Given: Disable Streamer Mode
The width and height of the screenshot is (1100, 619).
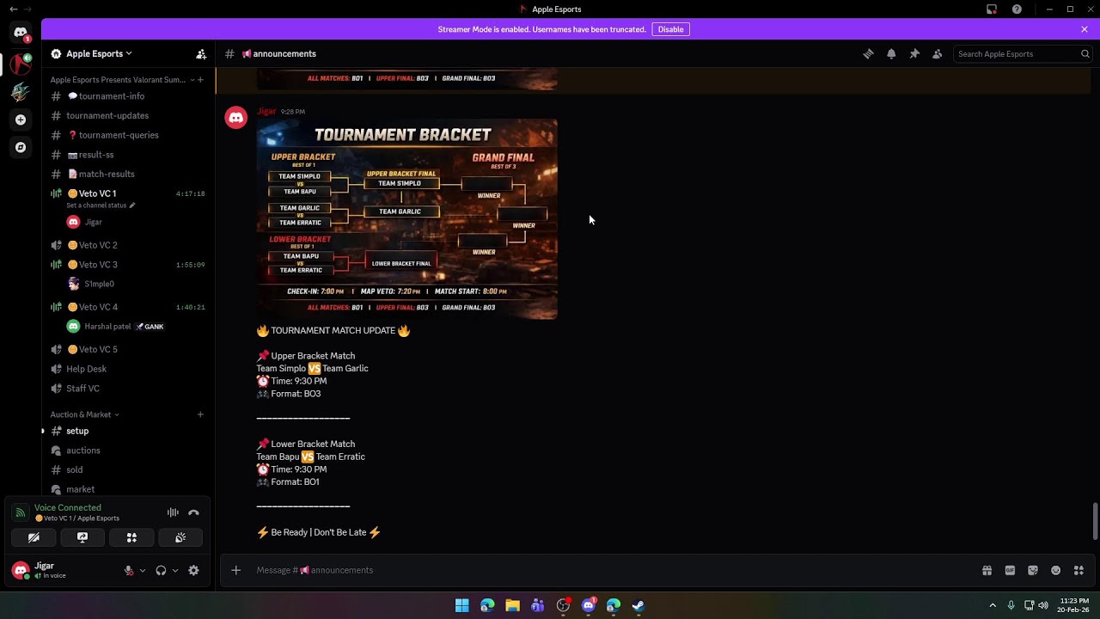Looking at the screenshot, I should [670, 29].
